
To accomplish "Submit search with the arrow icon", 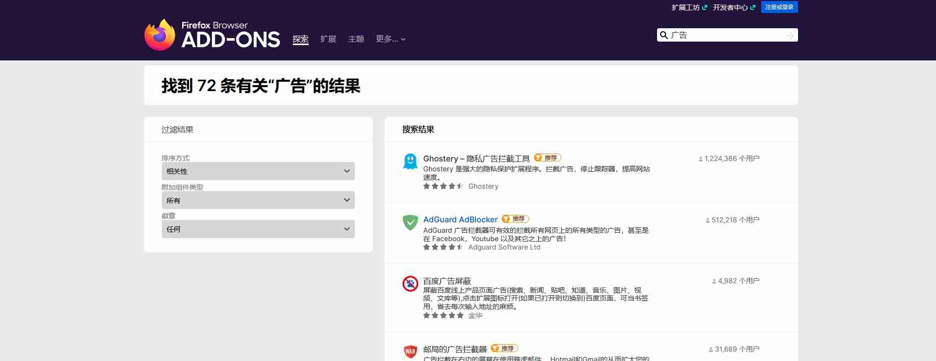I will (790, 35).
